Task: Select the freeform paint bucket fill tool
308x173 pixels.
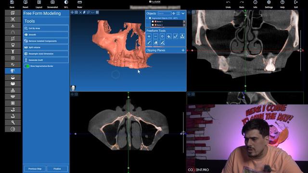Action: (169, 37)
